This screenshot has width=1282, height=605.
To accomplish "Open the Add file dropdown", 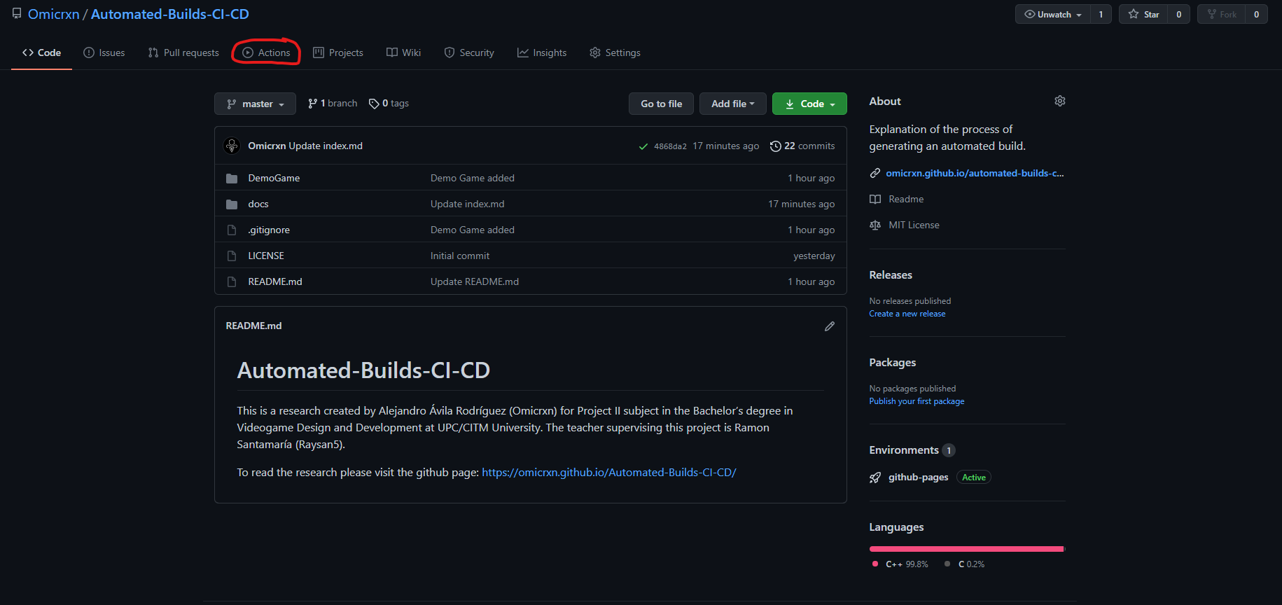I will point(733,104).
